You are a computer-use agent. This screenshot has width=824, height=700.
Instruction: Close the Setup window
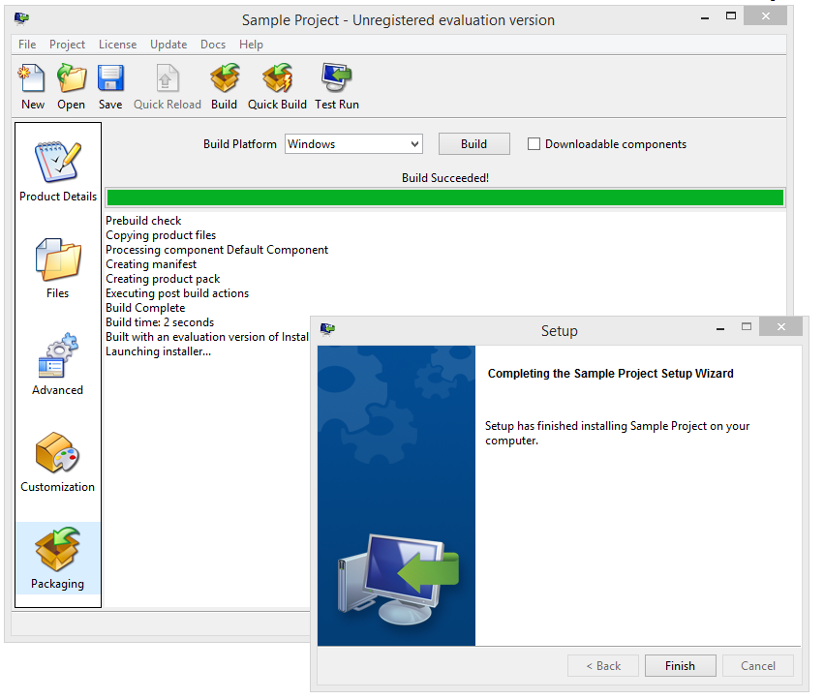point(780,327)
